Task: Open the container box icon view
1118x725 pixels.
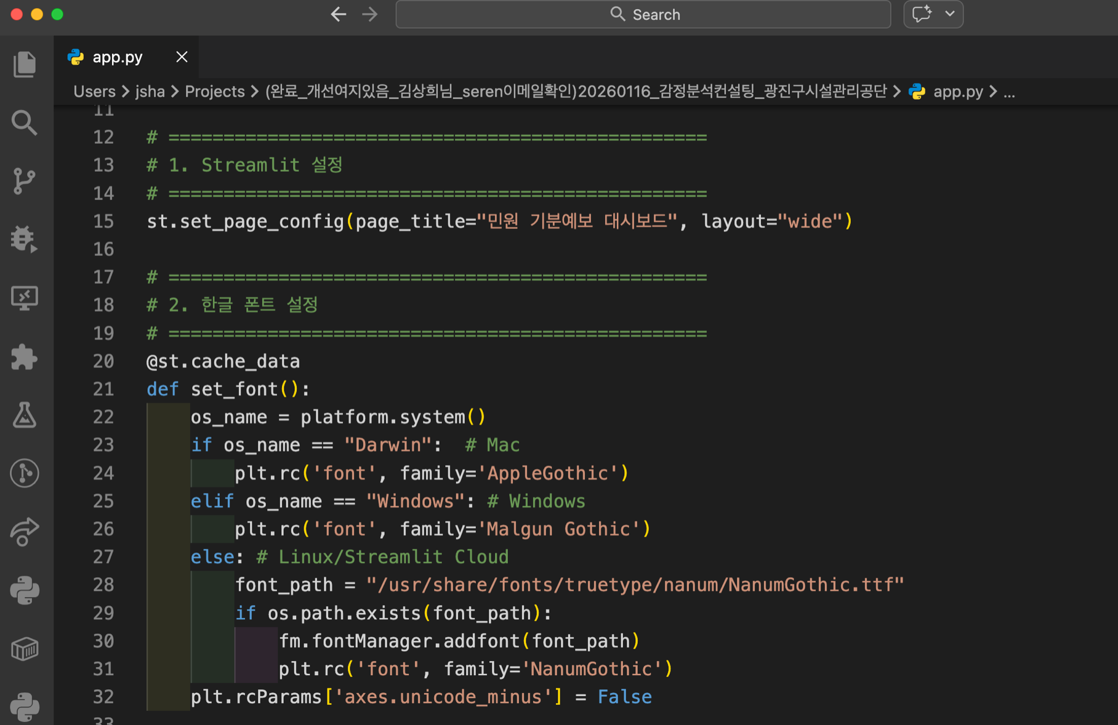Action: (x=25, y=649)
